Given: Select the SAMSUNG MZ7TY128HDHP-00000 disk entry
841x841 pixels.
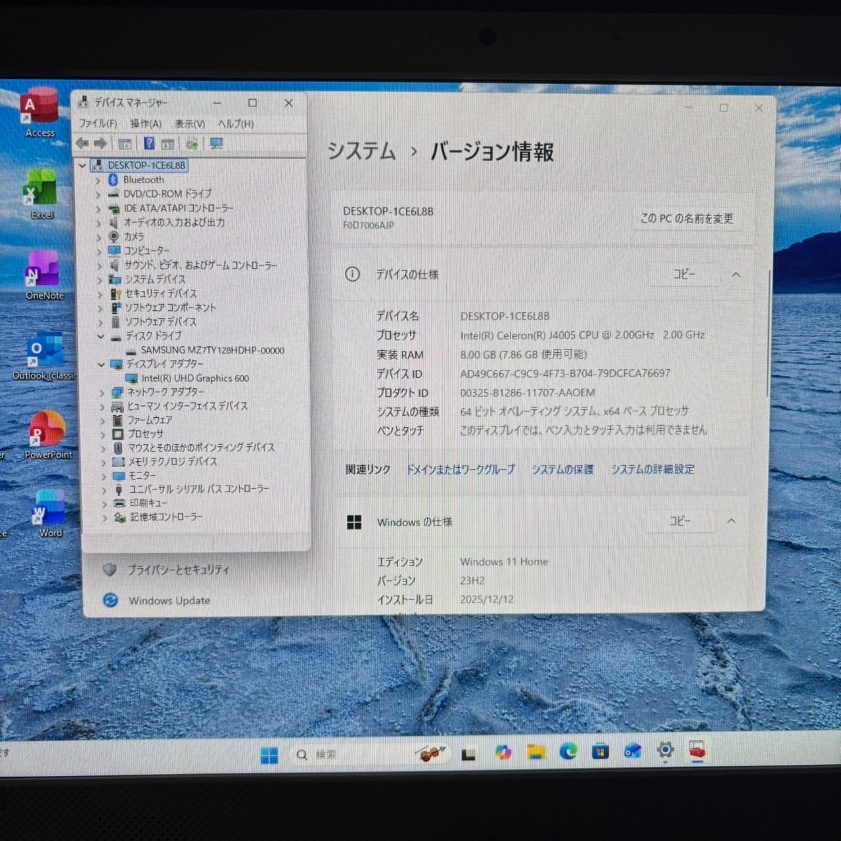Looking at the screenshot, I should [213, 350].
